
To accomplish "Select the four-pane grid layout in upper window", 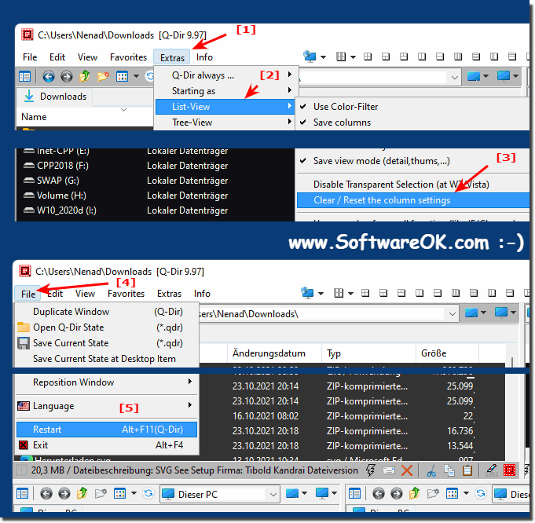I will pyautogui.click(x=368, y=57).
